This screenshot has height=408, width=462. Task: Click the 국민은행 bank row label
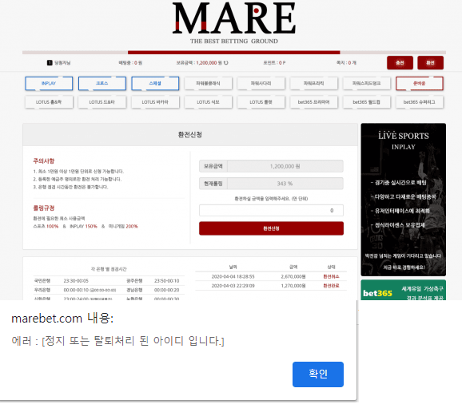[x=42, y=281]
